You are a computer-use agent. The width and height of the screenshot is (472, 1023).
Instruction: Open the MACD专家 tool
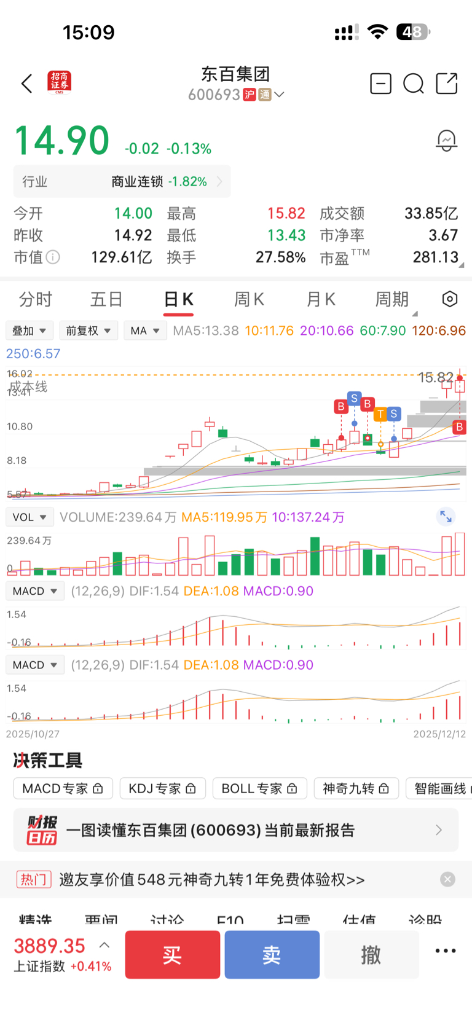tap(63, 788)
